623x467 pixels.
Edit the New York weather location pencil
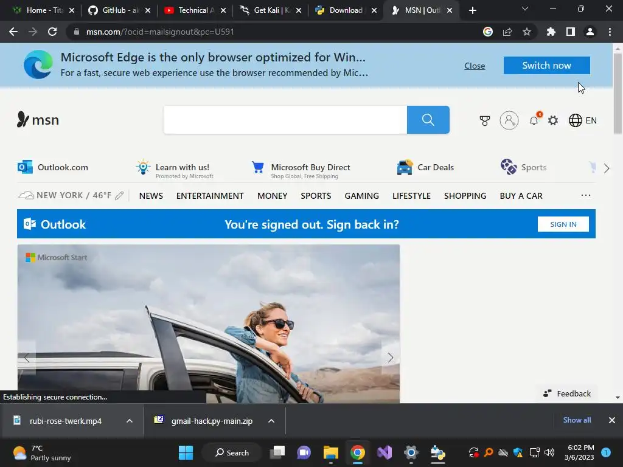pyautogui.click(x=119, y=195)
